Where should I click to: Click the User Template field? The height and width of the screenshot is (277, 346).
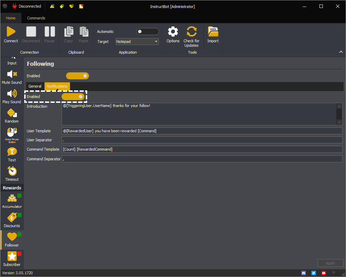pos(202,131)
